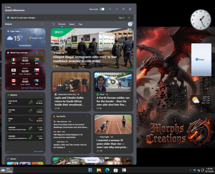Viewport: 215px width, 174px height.
Task: Show next slide in Briefly carousel
Action: [x=129, y=49]
